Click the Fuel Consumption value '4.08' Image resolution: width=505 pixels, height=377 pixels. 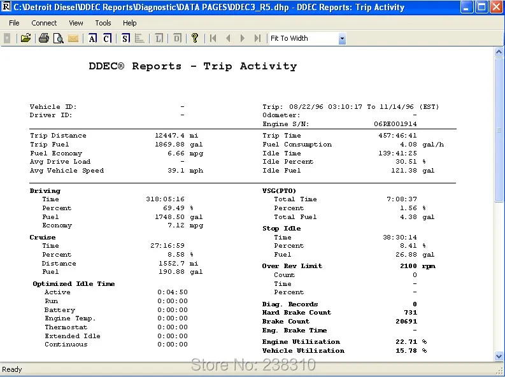click(408, 144)
